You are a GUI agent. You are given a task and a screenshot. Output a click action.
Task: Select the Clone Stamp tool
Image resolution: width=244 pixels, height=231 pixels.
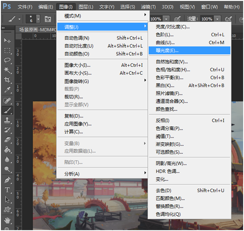tap(7, 120)
